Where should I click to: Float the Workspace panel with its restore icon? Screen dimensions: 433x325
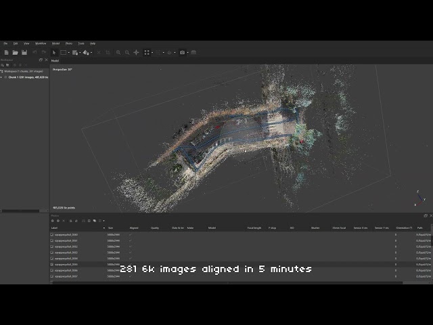[x=41, y=60]
